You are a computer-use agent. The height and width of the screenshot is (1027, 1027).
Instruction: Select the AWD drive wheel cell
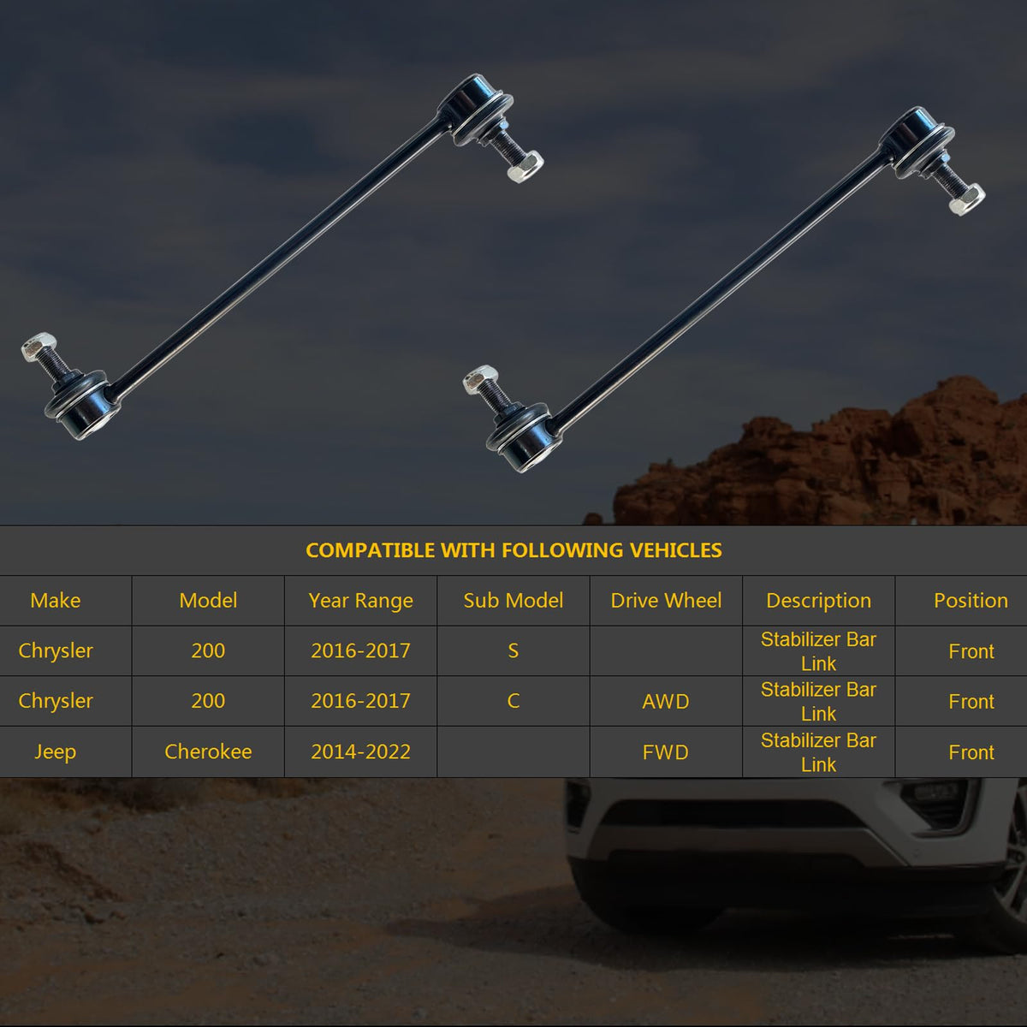[666, 702]
